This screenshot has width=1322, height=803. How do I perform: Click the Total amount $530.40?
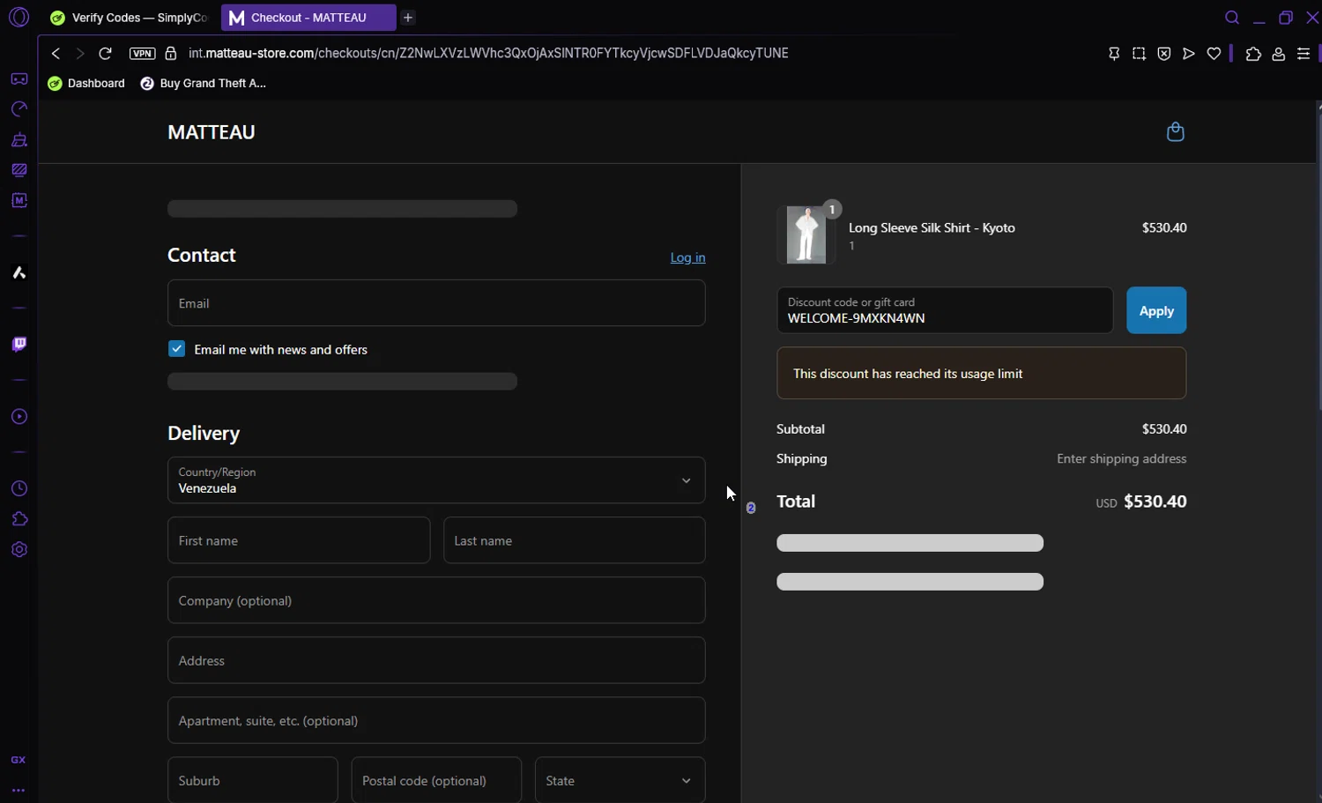[1155, 502]
